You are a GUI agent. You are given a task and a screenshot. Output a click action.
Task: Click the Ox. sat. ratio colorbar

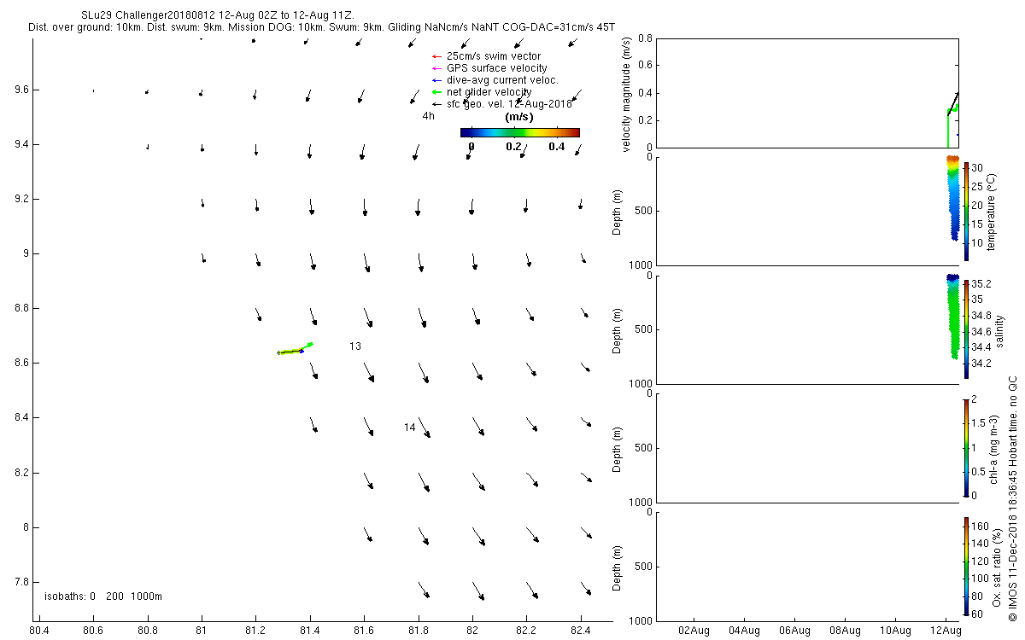(x=966, y=566)
